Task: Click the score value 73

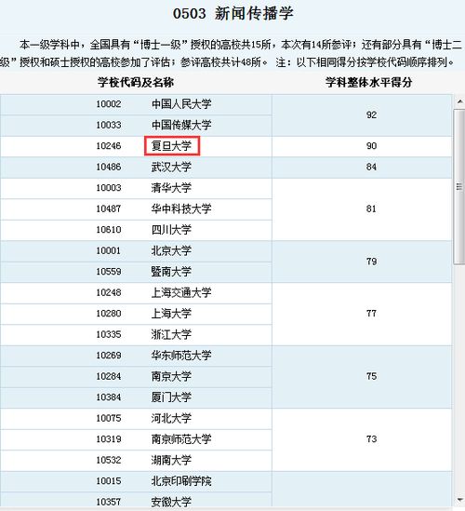Action: click(372, 439)
